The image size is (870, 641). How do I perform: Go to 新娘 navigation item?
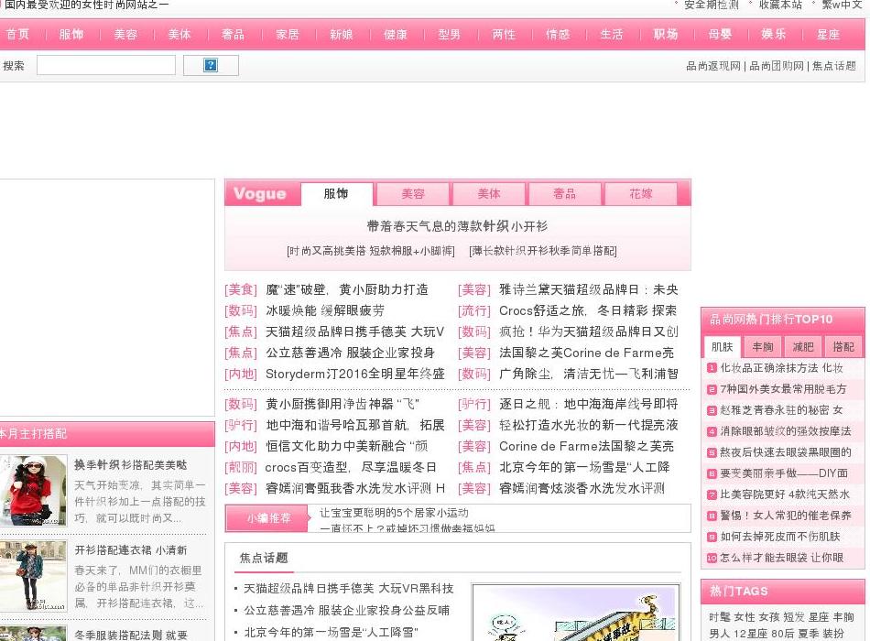(342, 35)
